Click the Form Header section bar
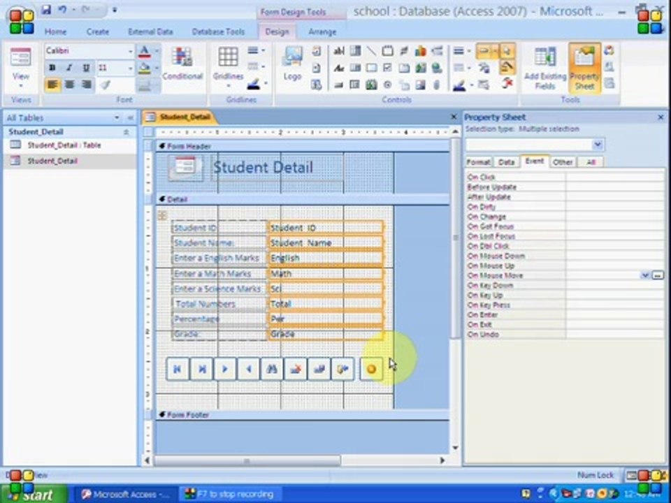 pos(302,146)
